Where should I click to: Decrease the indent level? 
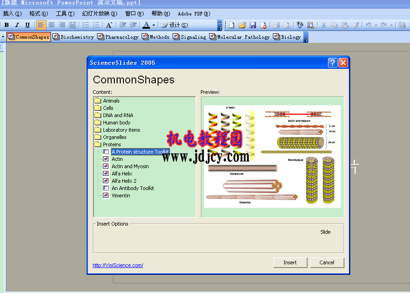point(123,25)
